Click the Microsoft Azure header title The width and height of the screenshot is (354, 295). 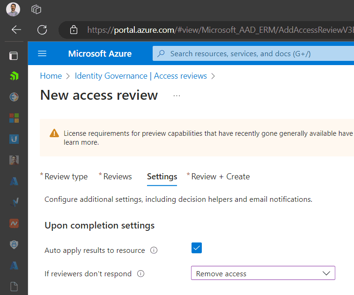100,53
